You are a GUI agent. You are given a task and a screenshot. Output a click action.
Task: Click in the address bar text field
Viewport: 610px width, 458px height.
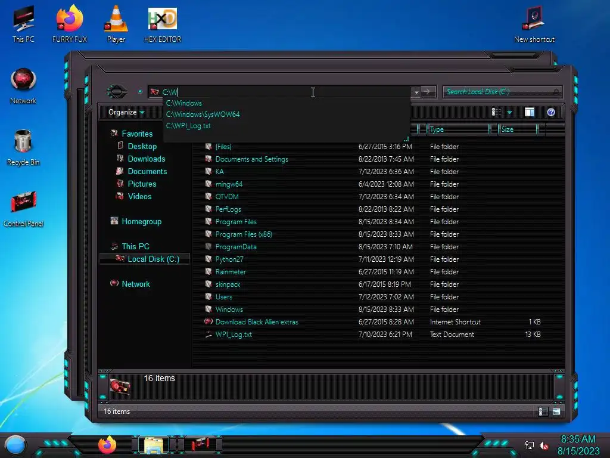pyautogui.click(x=279, y=92)
